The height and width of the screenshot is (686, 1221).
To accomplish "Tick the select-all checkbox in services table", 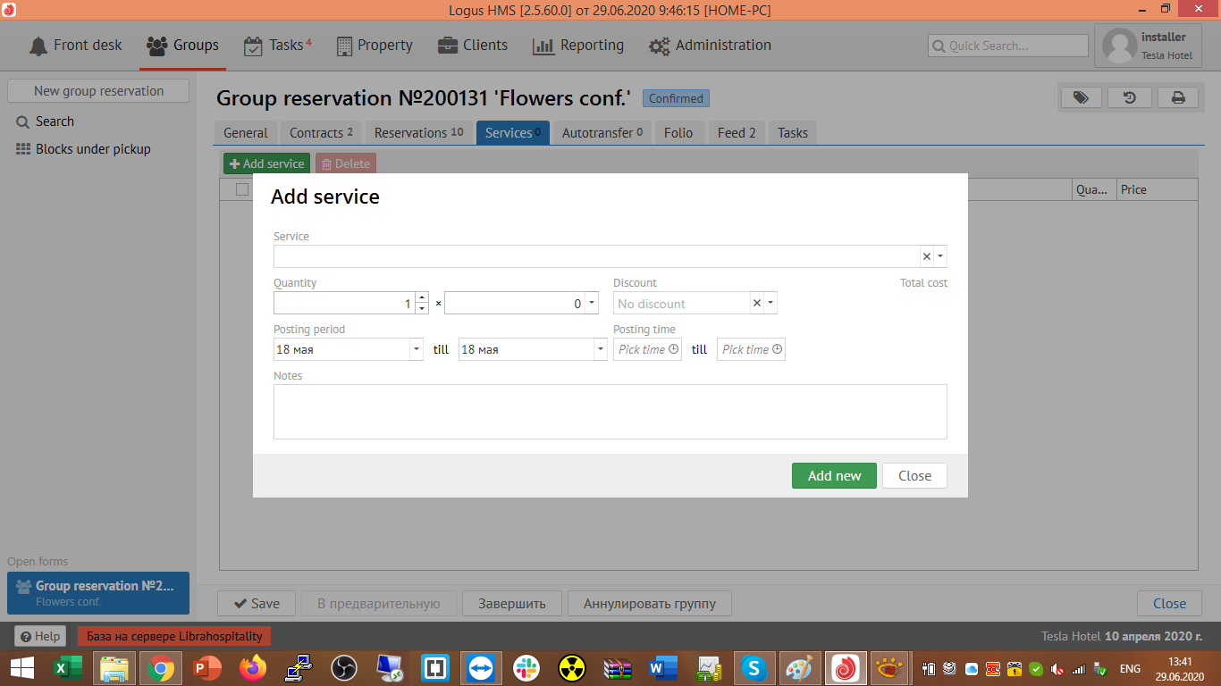I will (x=242, y=189).
